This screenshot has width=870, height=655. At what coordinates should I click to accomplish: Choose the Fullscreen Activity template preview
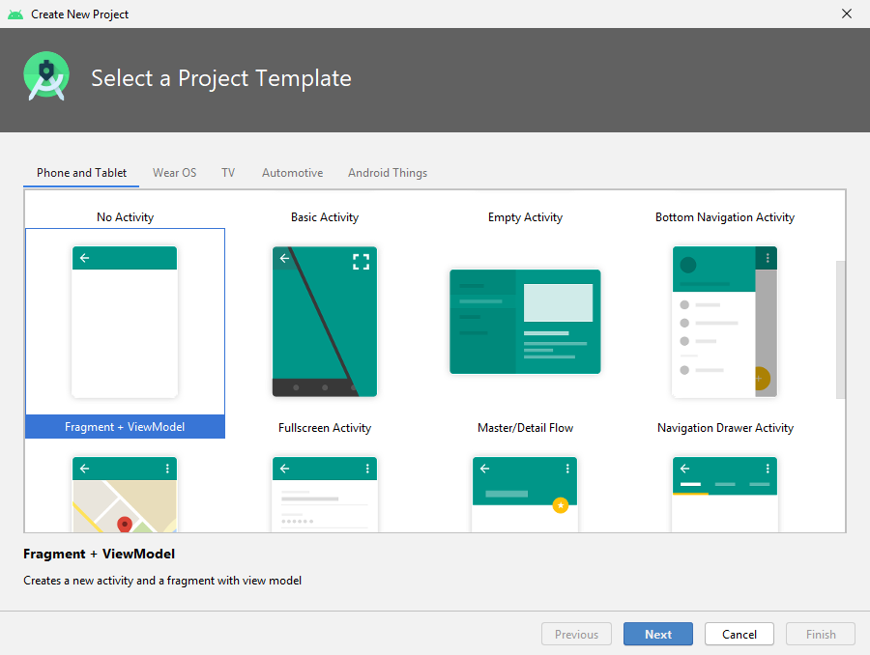pyautogui.click(x=325, y=322)
